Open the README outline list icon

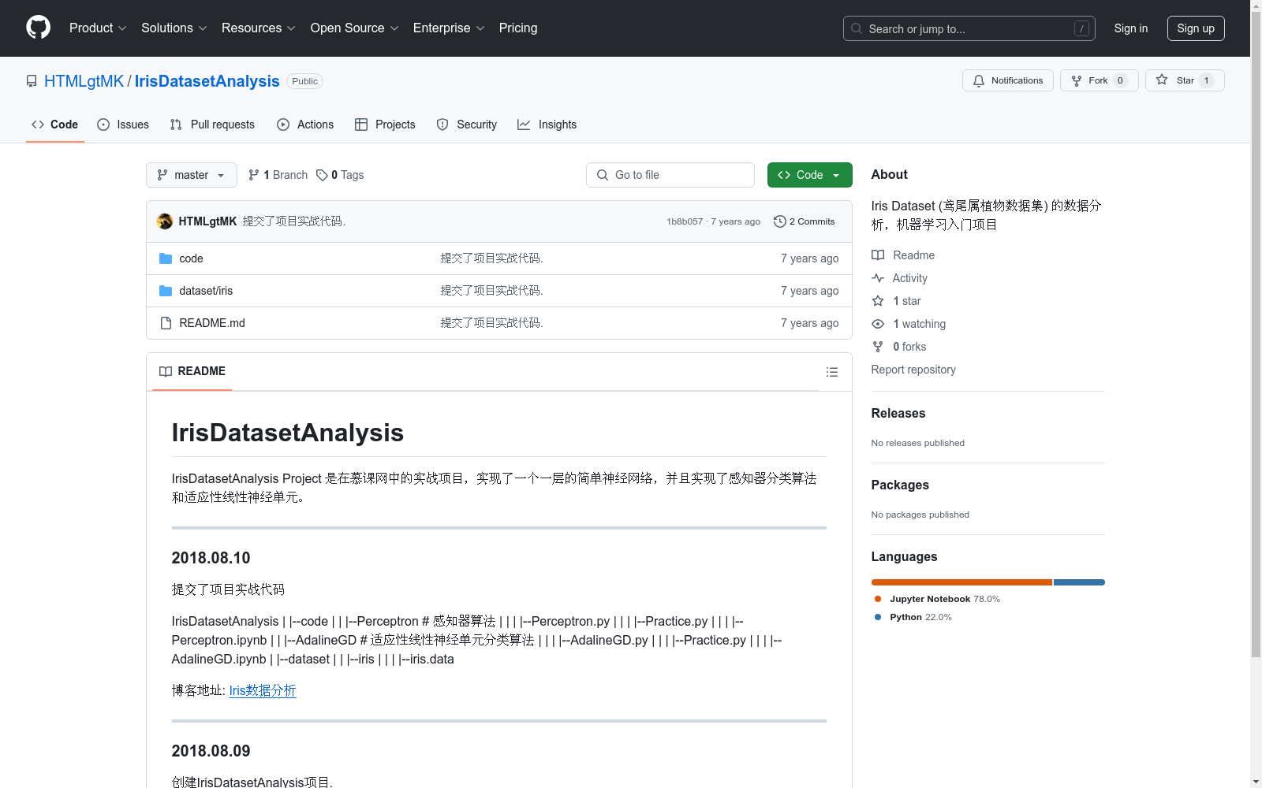[831, 372]
